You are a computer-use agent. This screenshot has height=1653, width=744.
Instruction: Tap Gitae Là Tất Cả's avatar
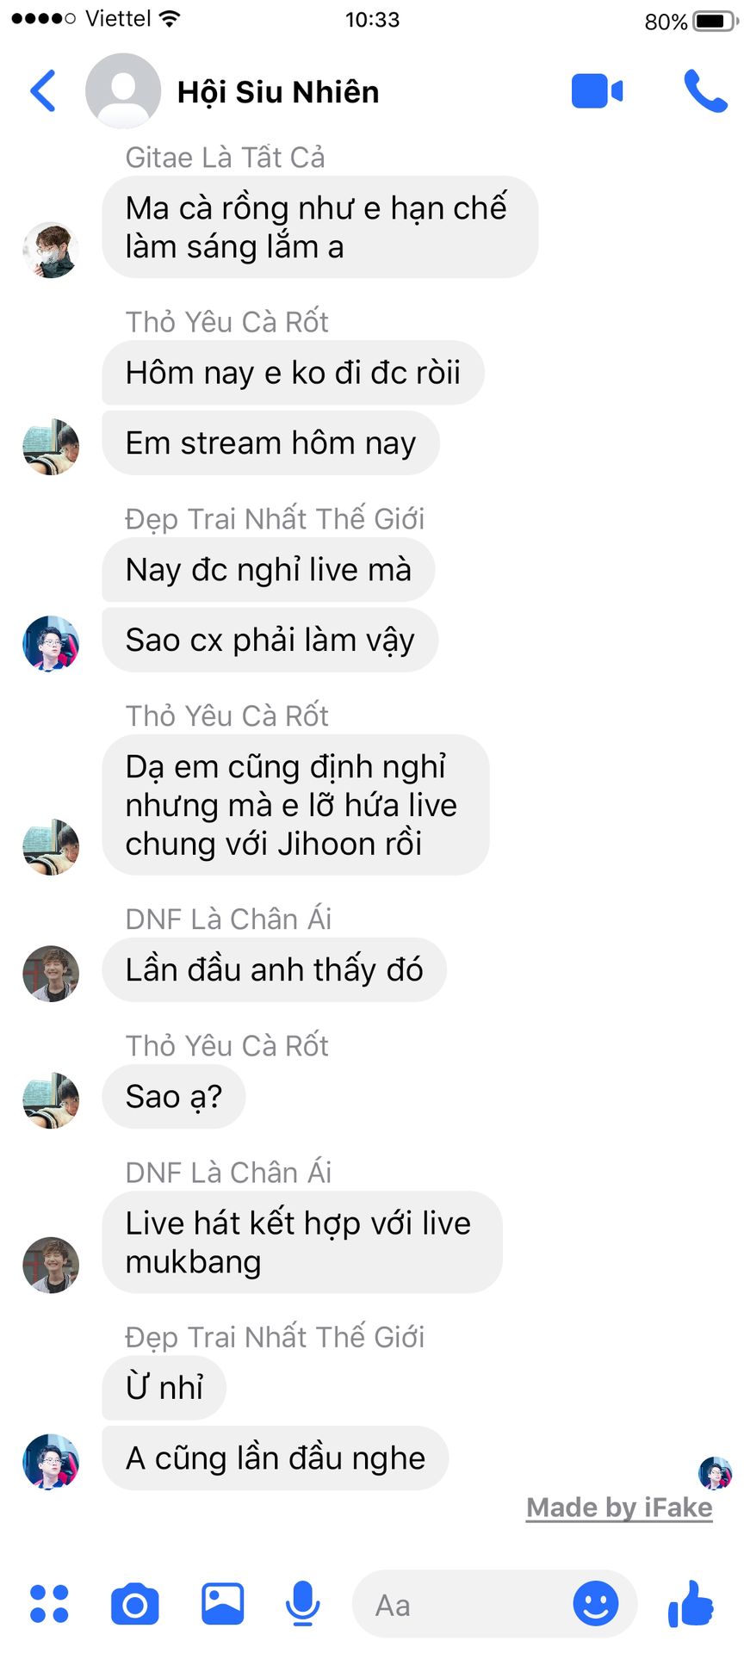[x=51, y=250]
